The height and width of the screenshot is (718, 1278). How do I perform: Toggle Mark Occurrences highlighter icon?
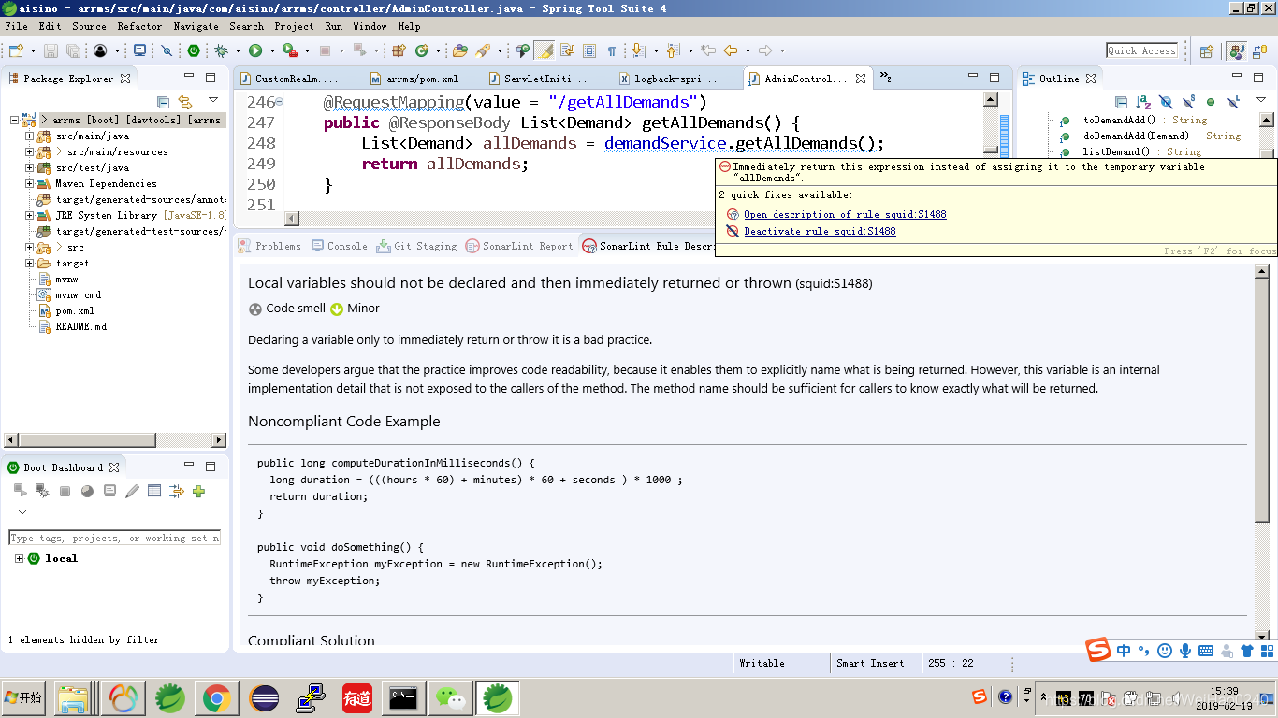(544, 50)
